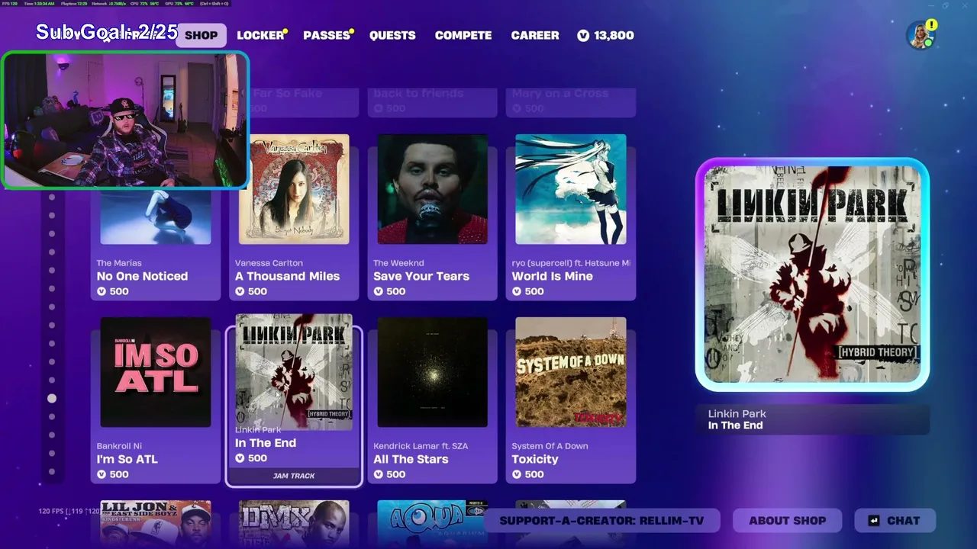
Task: Select the DMX album cover
Action: coord(294,522)
